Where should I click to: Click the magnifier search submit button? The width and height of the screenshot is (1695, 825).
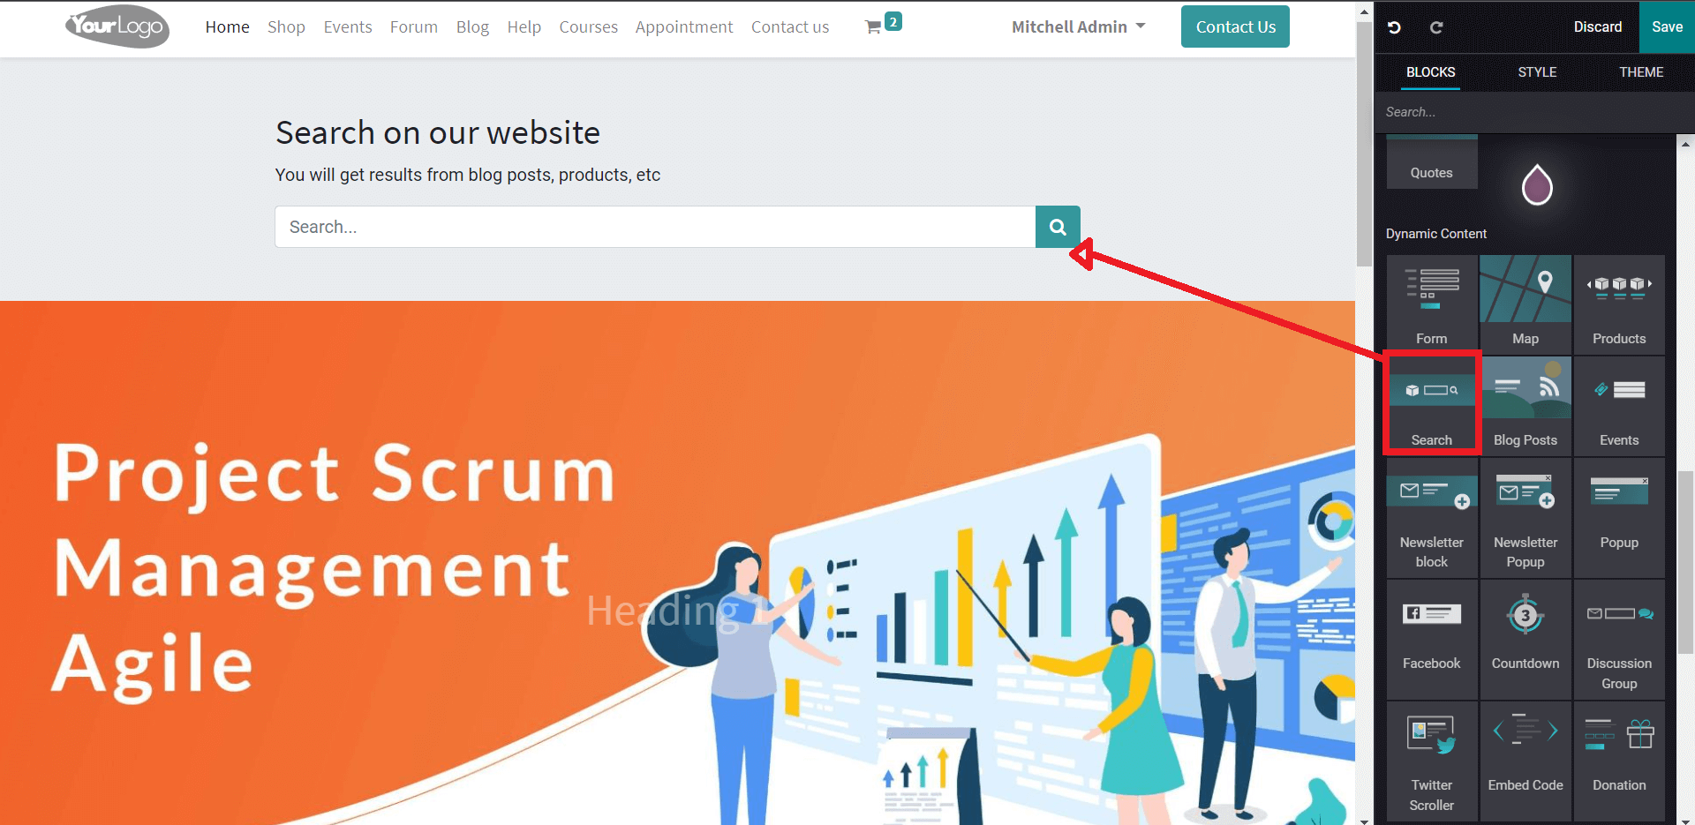point(1058,227)
